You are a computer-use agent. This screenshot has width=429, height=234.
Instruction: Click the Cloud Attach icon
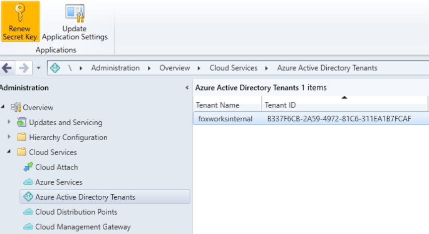pyautogui.click(x=28, y=166)
